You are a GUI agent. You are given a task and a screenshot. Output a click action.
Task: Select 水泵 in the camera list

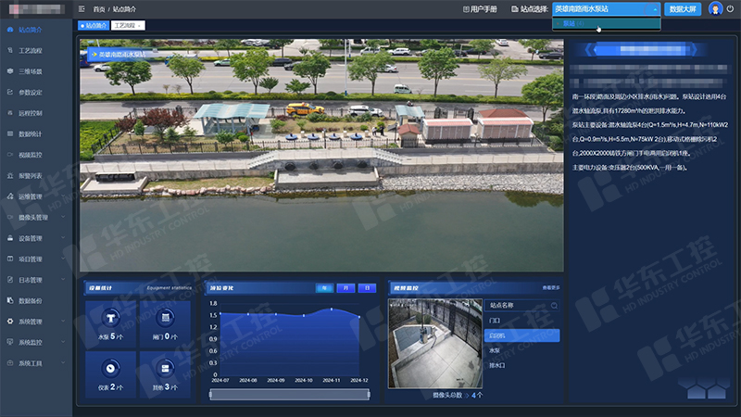coord(495,350)
